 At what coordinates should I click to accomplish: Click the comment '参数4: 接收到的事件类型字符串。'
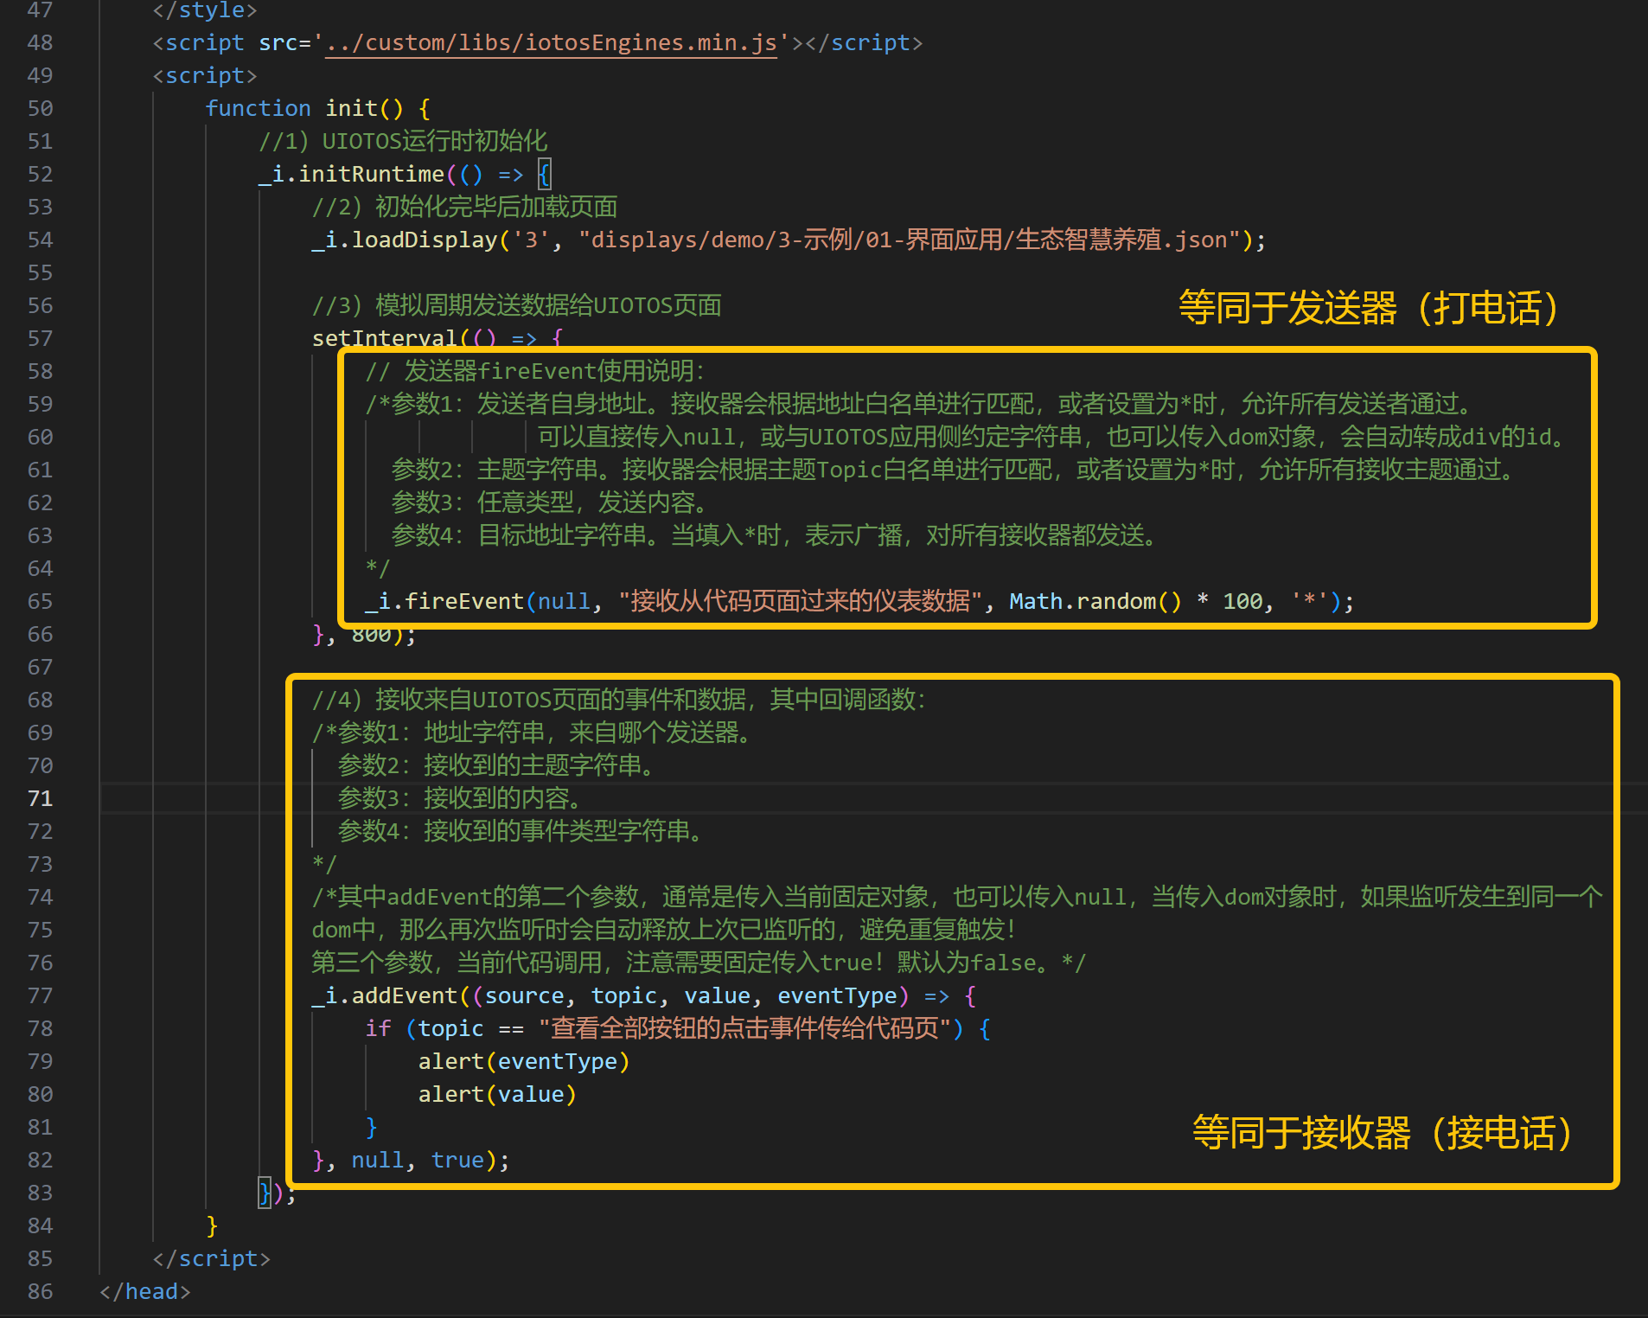click(521, 831)
